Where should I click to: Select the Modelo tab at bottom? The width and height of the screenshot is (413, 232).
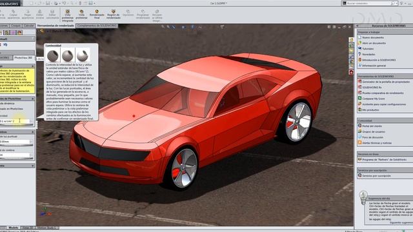[13, 227]
